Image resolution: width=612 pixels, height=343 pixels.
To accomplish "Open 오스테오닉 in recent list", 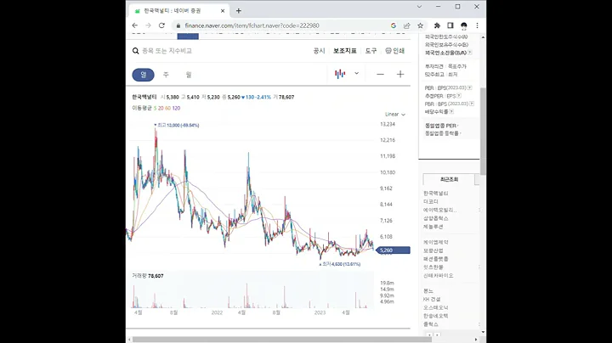I will (435, 307).
